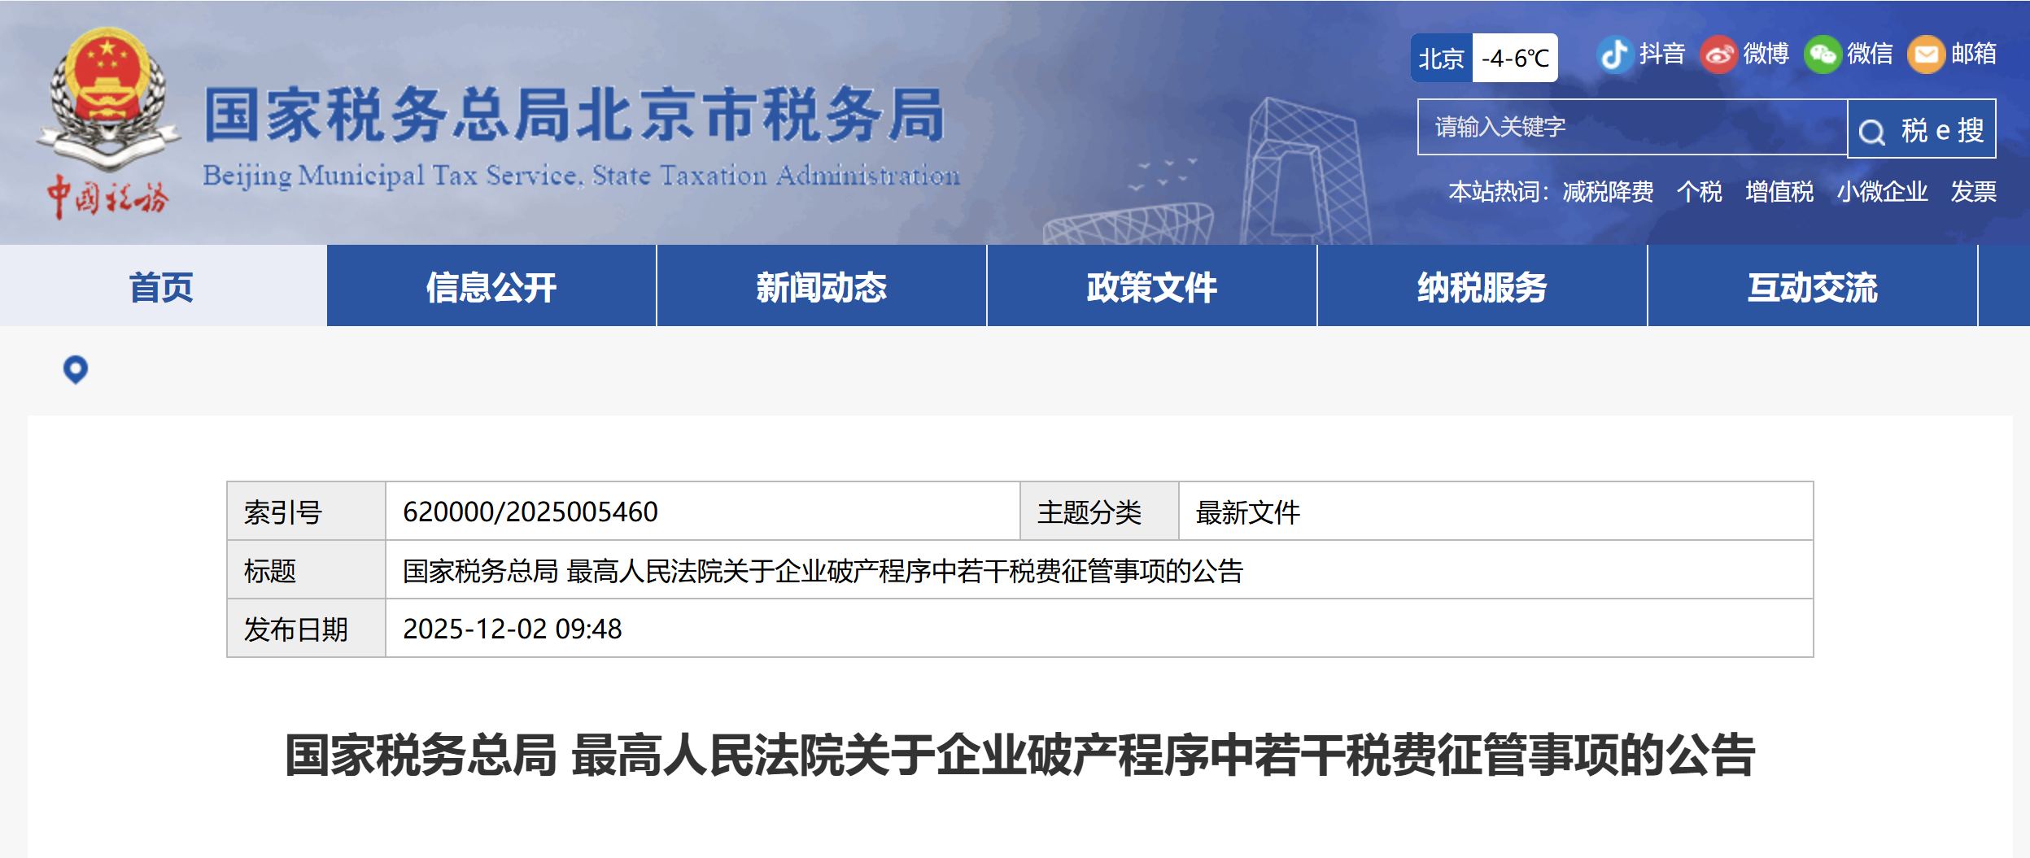
Task: Select the 首页 navigation item
Action: click(x=161, y=286)
